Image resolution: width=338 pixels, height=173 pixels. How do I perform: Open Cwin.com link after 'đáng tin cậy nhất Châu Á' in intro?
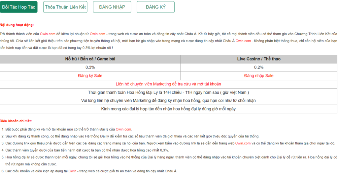pos(243,41)
